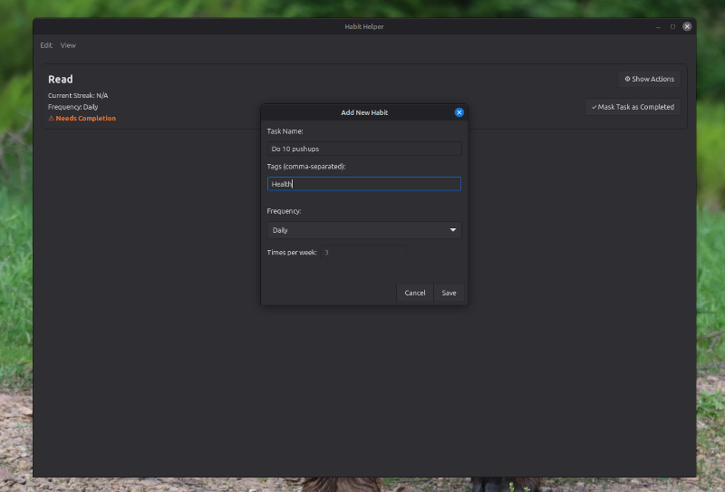The height and width of the screenshot is (492, 725).
Task: Click the Times per week label
Action: pyautogui.click(x=292, y=253)
